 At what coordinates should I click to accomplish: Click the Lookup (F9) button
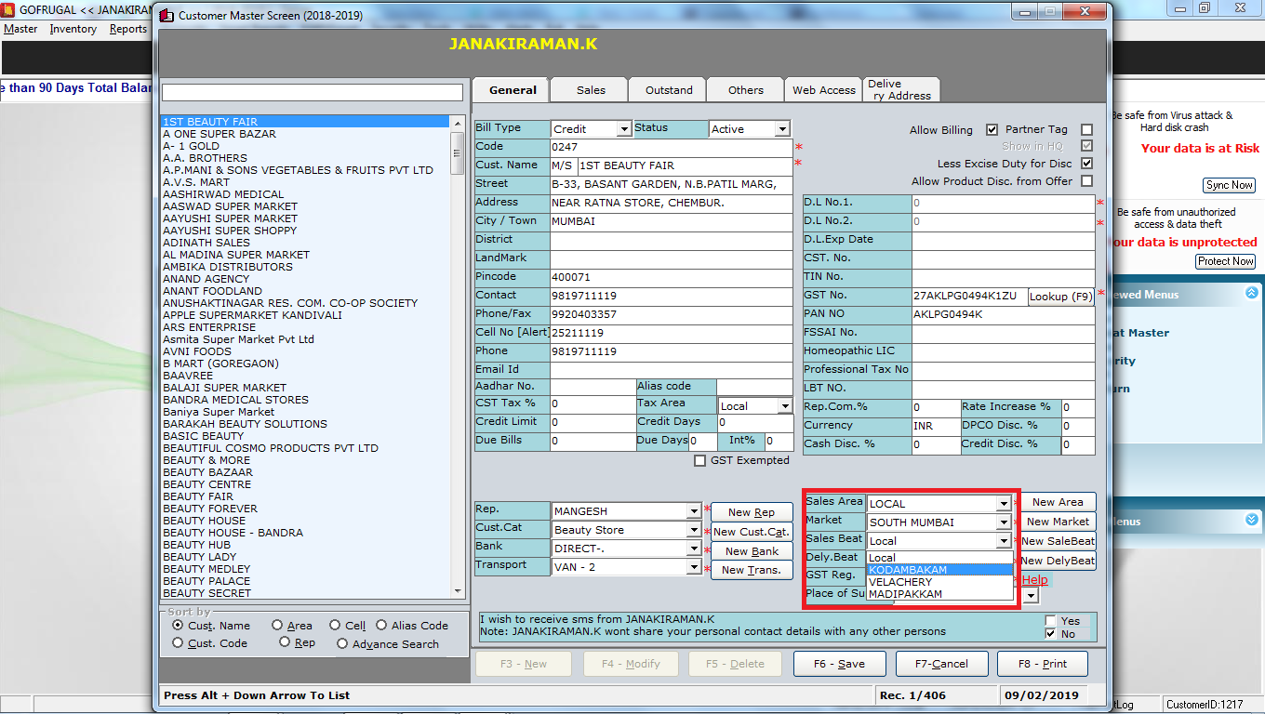tap(1060, 297)
